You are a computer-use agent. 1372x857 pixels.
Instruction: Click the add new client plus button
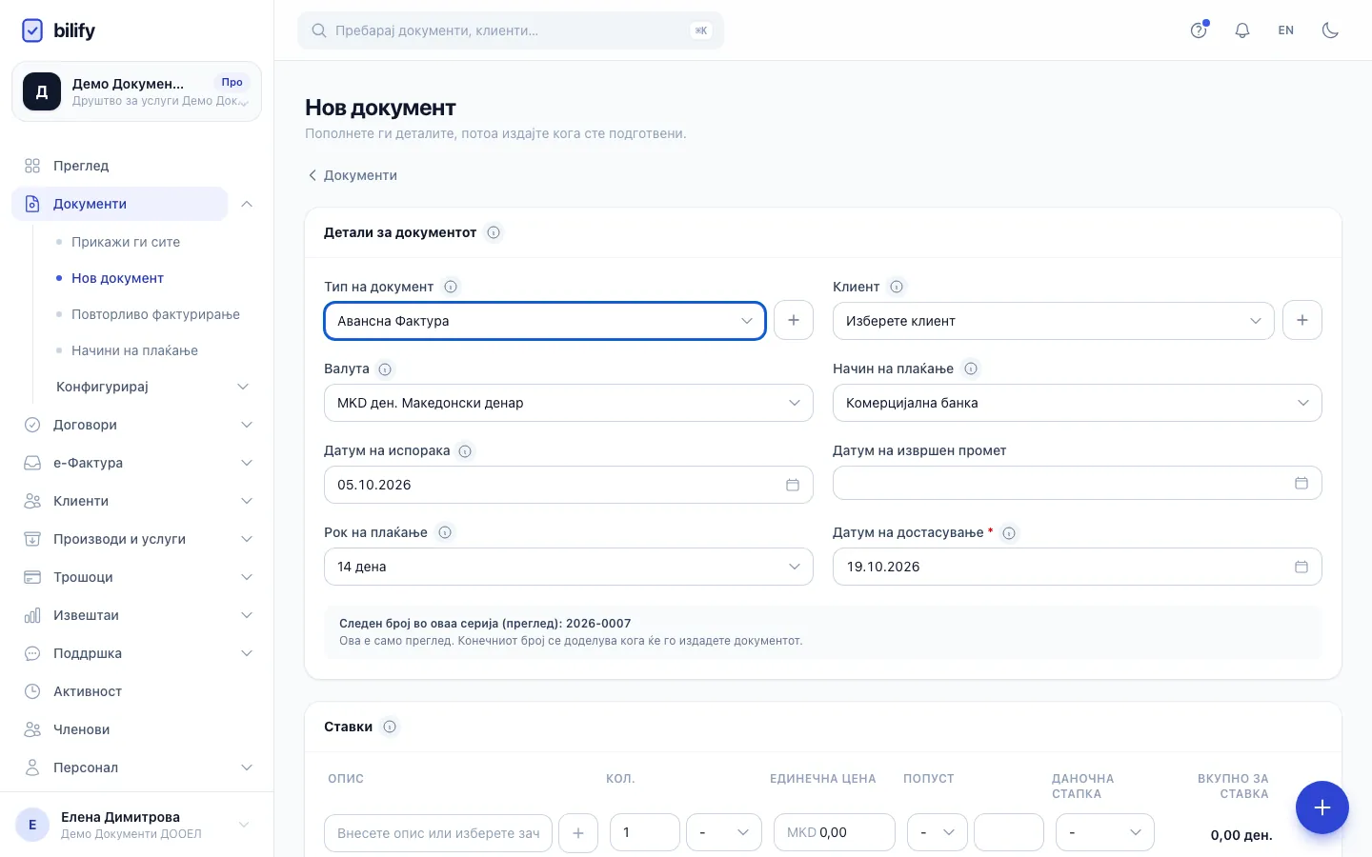[1302, 320]
